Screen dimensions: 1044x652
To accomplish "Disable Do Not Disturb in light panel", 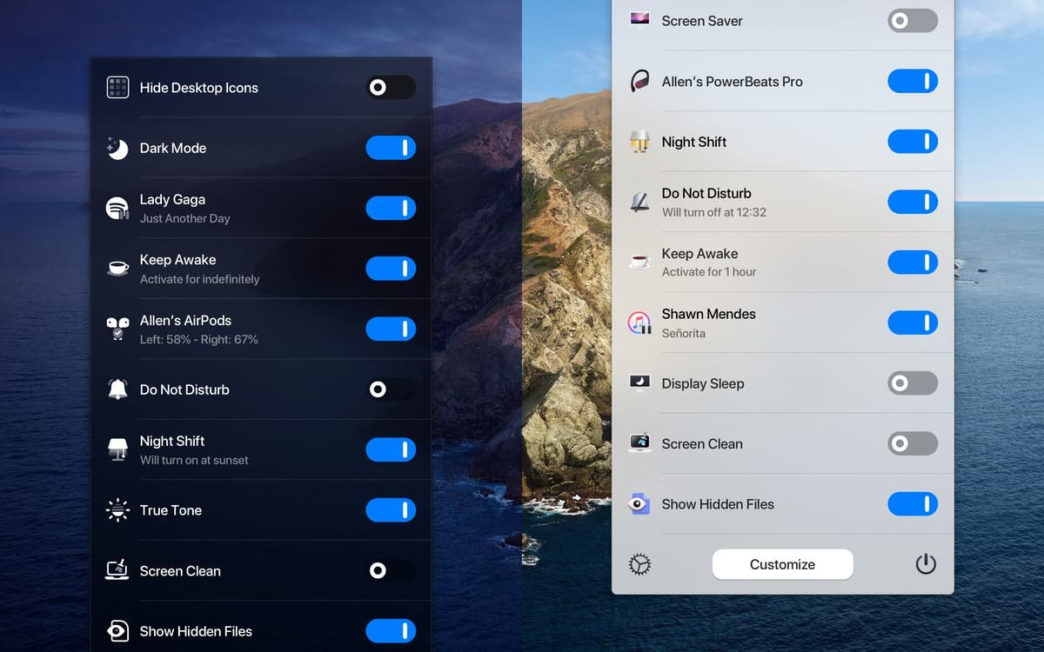I will (x=913, y=202).
